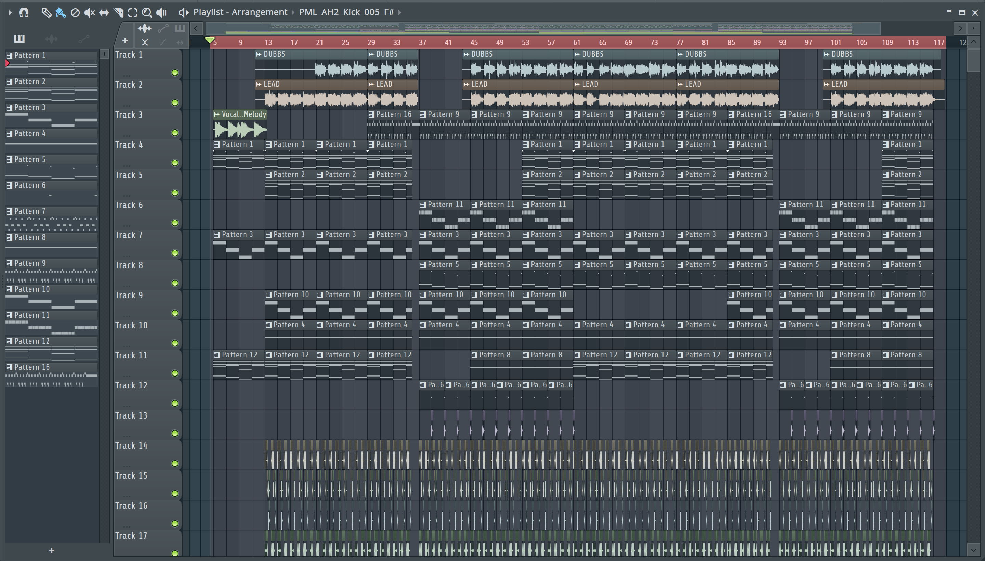The image size is (985, 561).
Task: Click the scroll down arrow
Action: pyautogui.click(x=974, y=549)
